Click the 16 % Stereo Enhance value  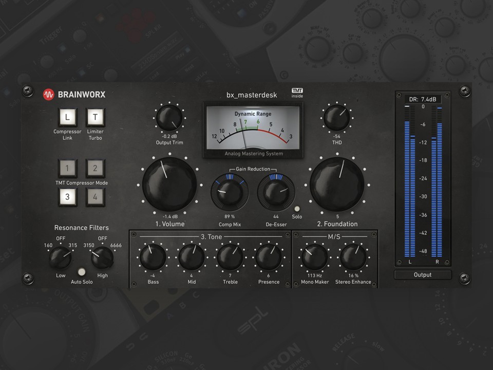(353, 275)
